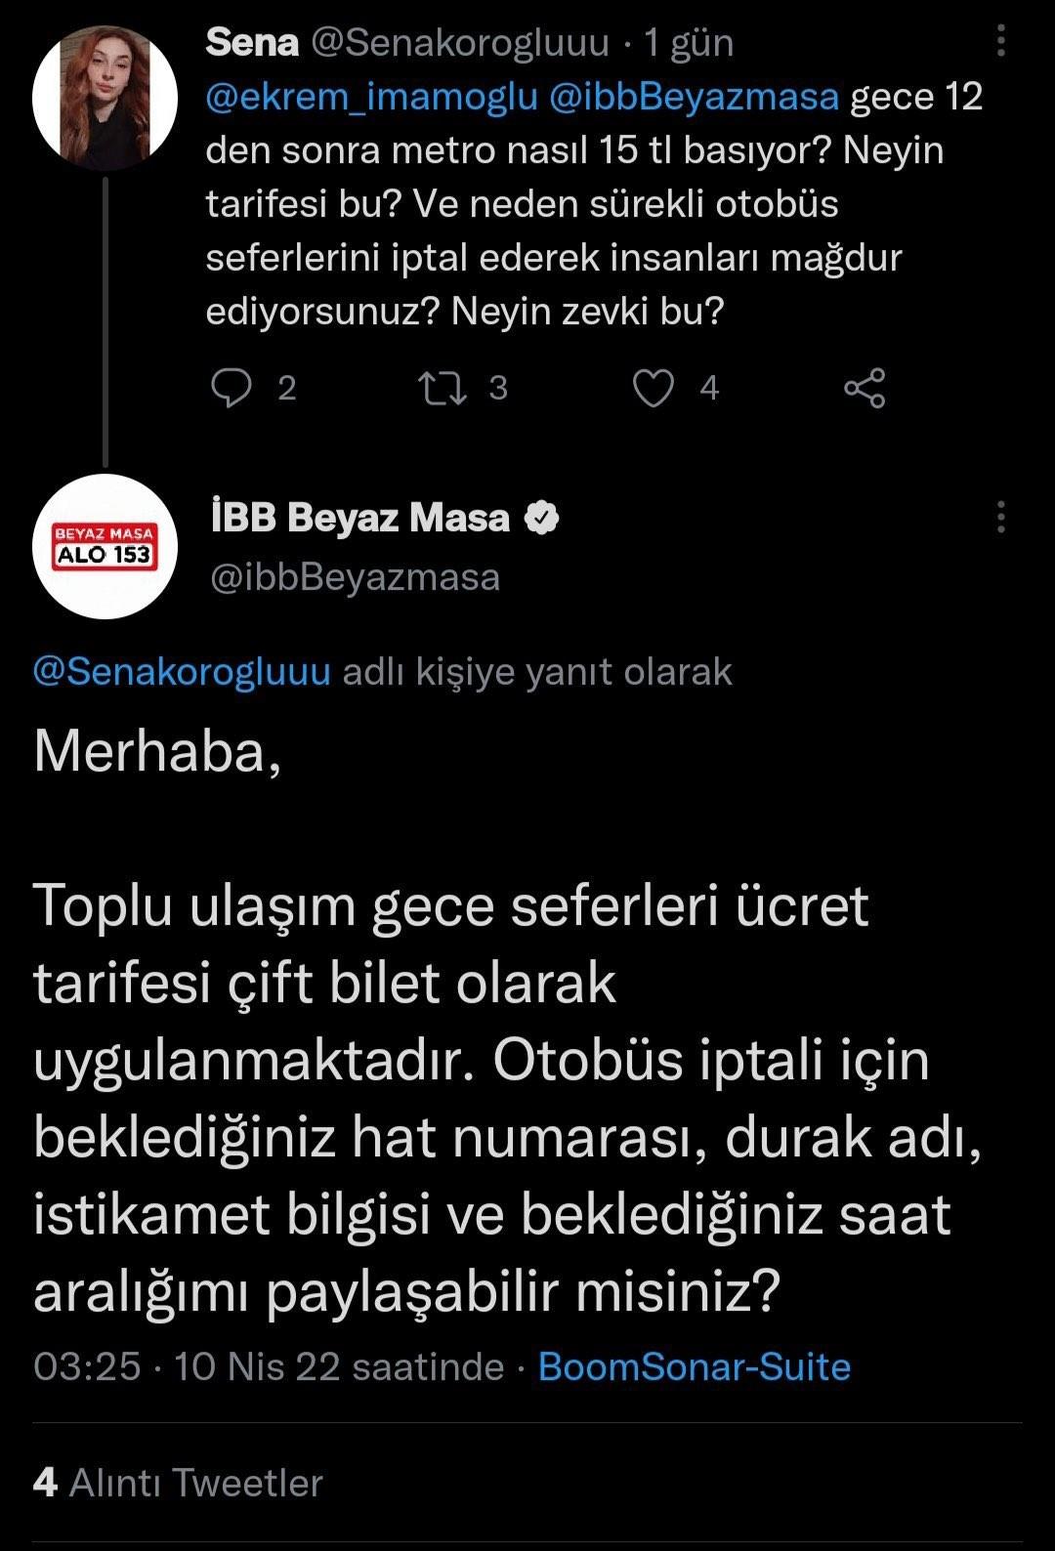Open @Senakorogluuu link in reply line
Viewport: 1055px width, 1551px height.
(182, 672)
